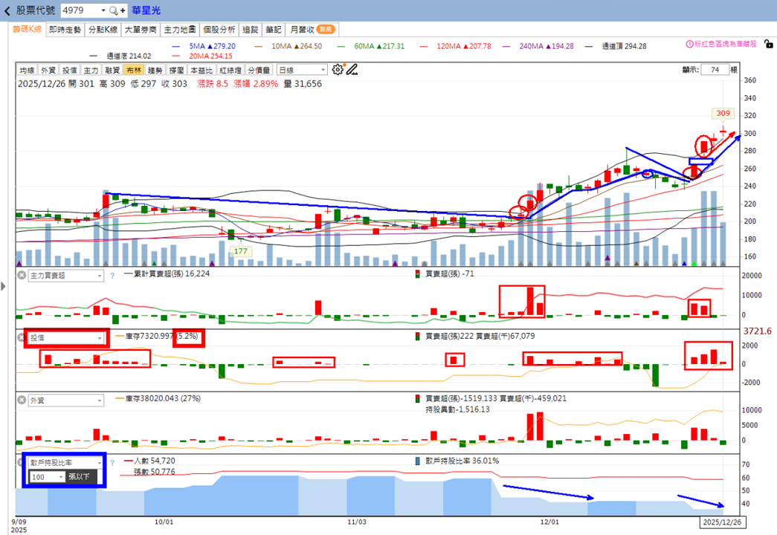777x535 pixels.
Task: Toggle the 外資 overlay button in chart toolbar
Action: [48, 71]
